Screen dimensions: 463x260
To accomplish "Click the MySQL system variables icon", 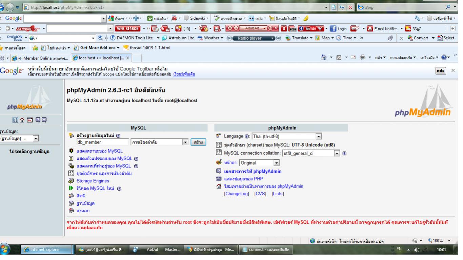I will (71, 158).
